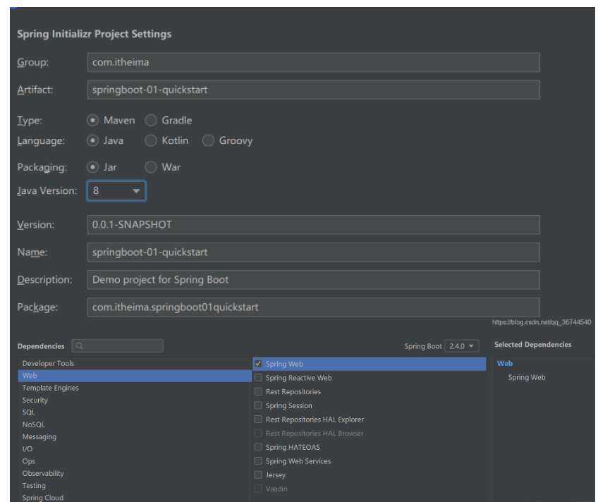This screenshot has width=598, height=502.
Task: Click Spring Web under Selected Dependencies
Action: click(x=527, y=377)
